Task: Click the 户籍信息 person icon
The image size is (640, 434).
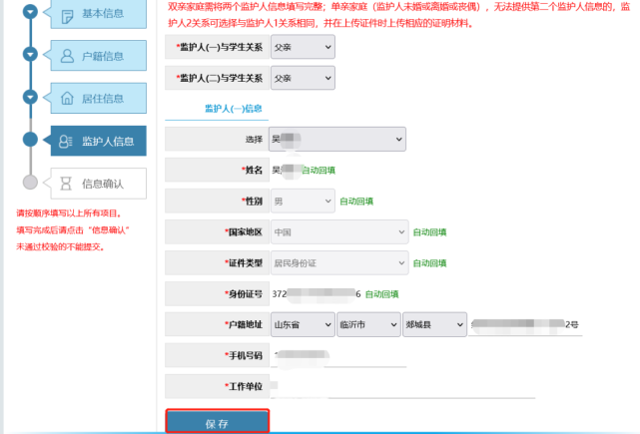Action: (67, 56)
